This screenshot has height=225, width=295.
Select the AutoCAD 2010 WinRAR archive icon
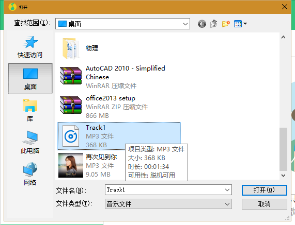point(71,76)
